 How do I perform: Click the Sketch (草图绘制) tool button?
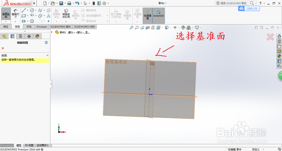coord(6,14)
